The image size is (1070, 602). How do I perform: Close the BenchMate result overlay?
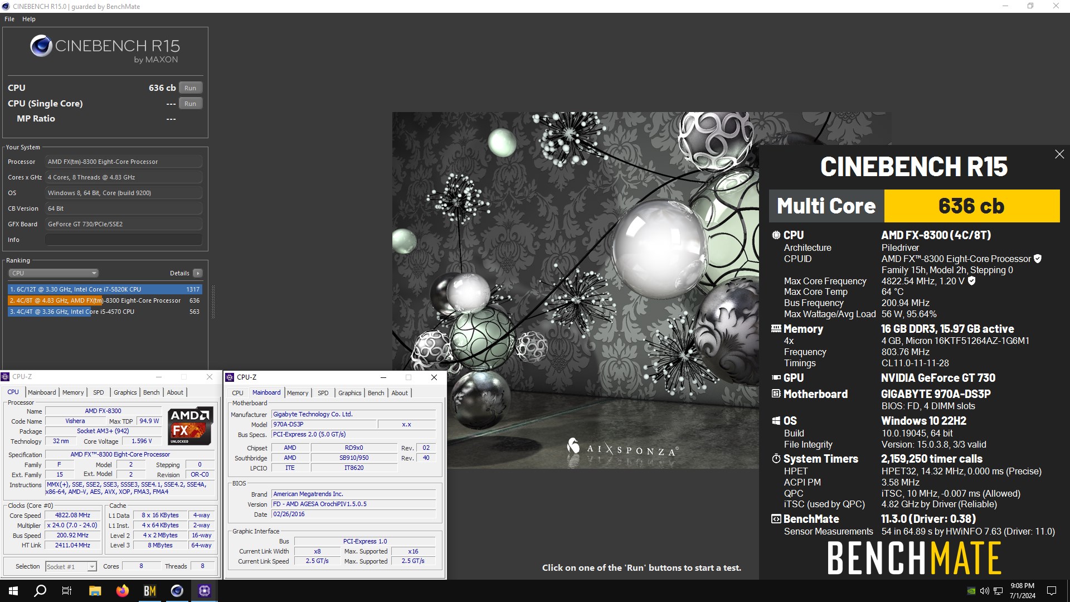pyautogui.click(x=1059, y=154)
